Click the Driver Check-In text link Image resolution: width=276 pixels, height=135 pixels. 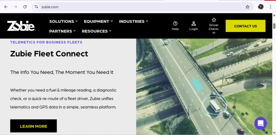pos(214,29)
